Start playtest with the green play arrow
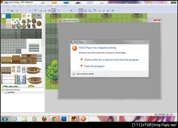178x128 pixels. (x=113, y=11)
